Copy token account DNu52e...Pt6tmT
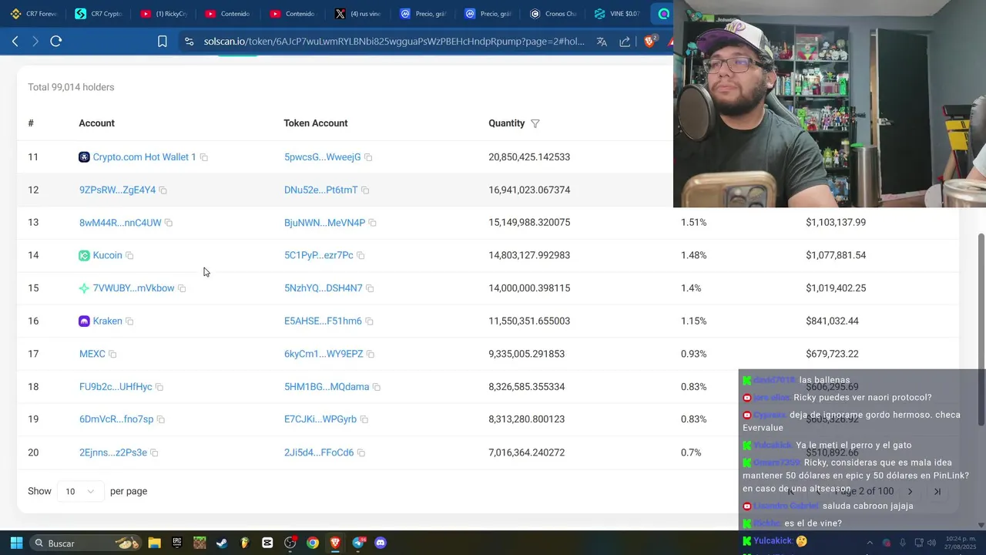The height and width of the screenshot is (555, 986). (365, 190)
